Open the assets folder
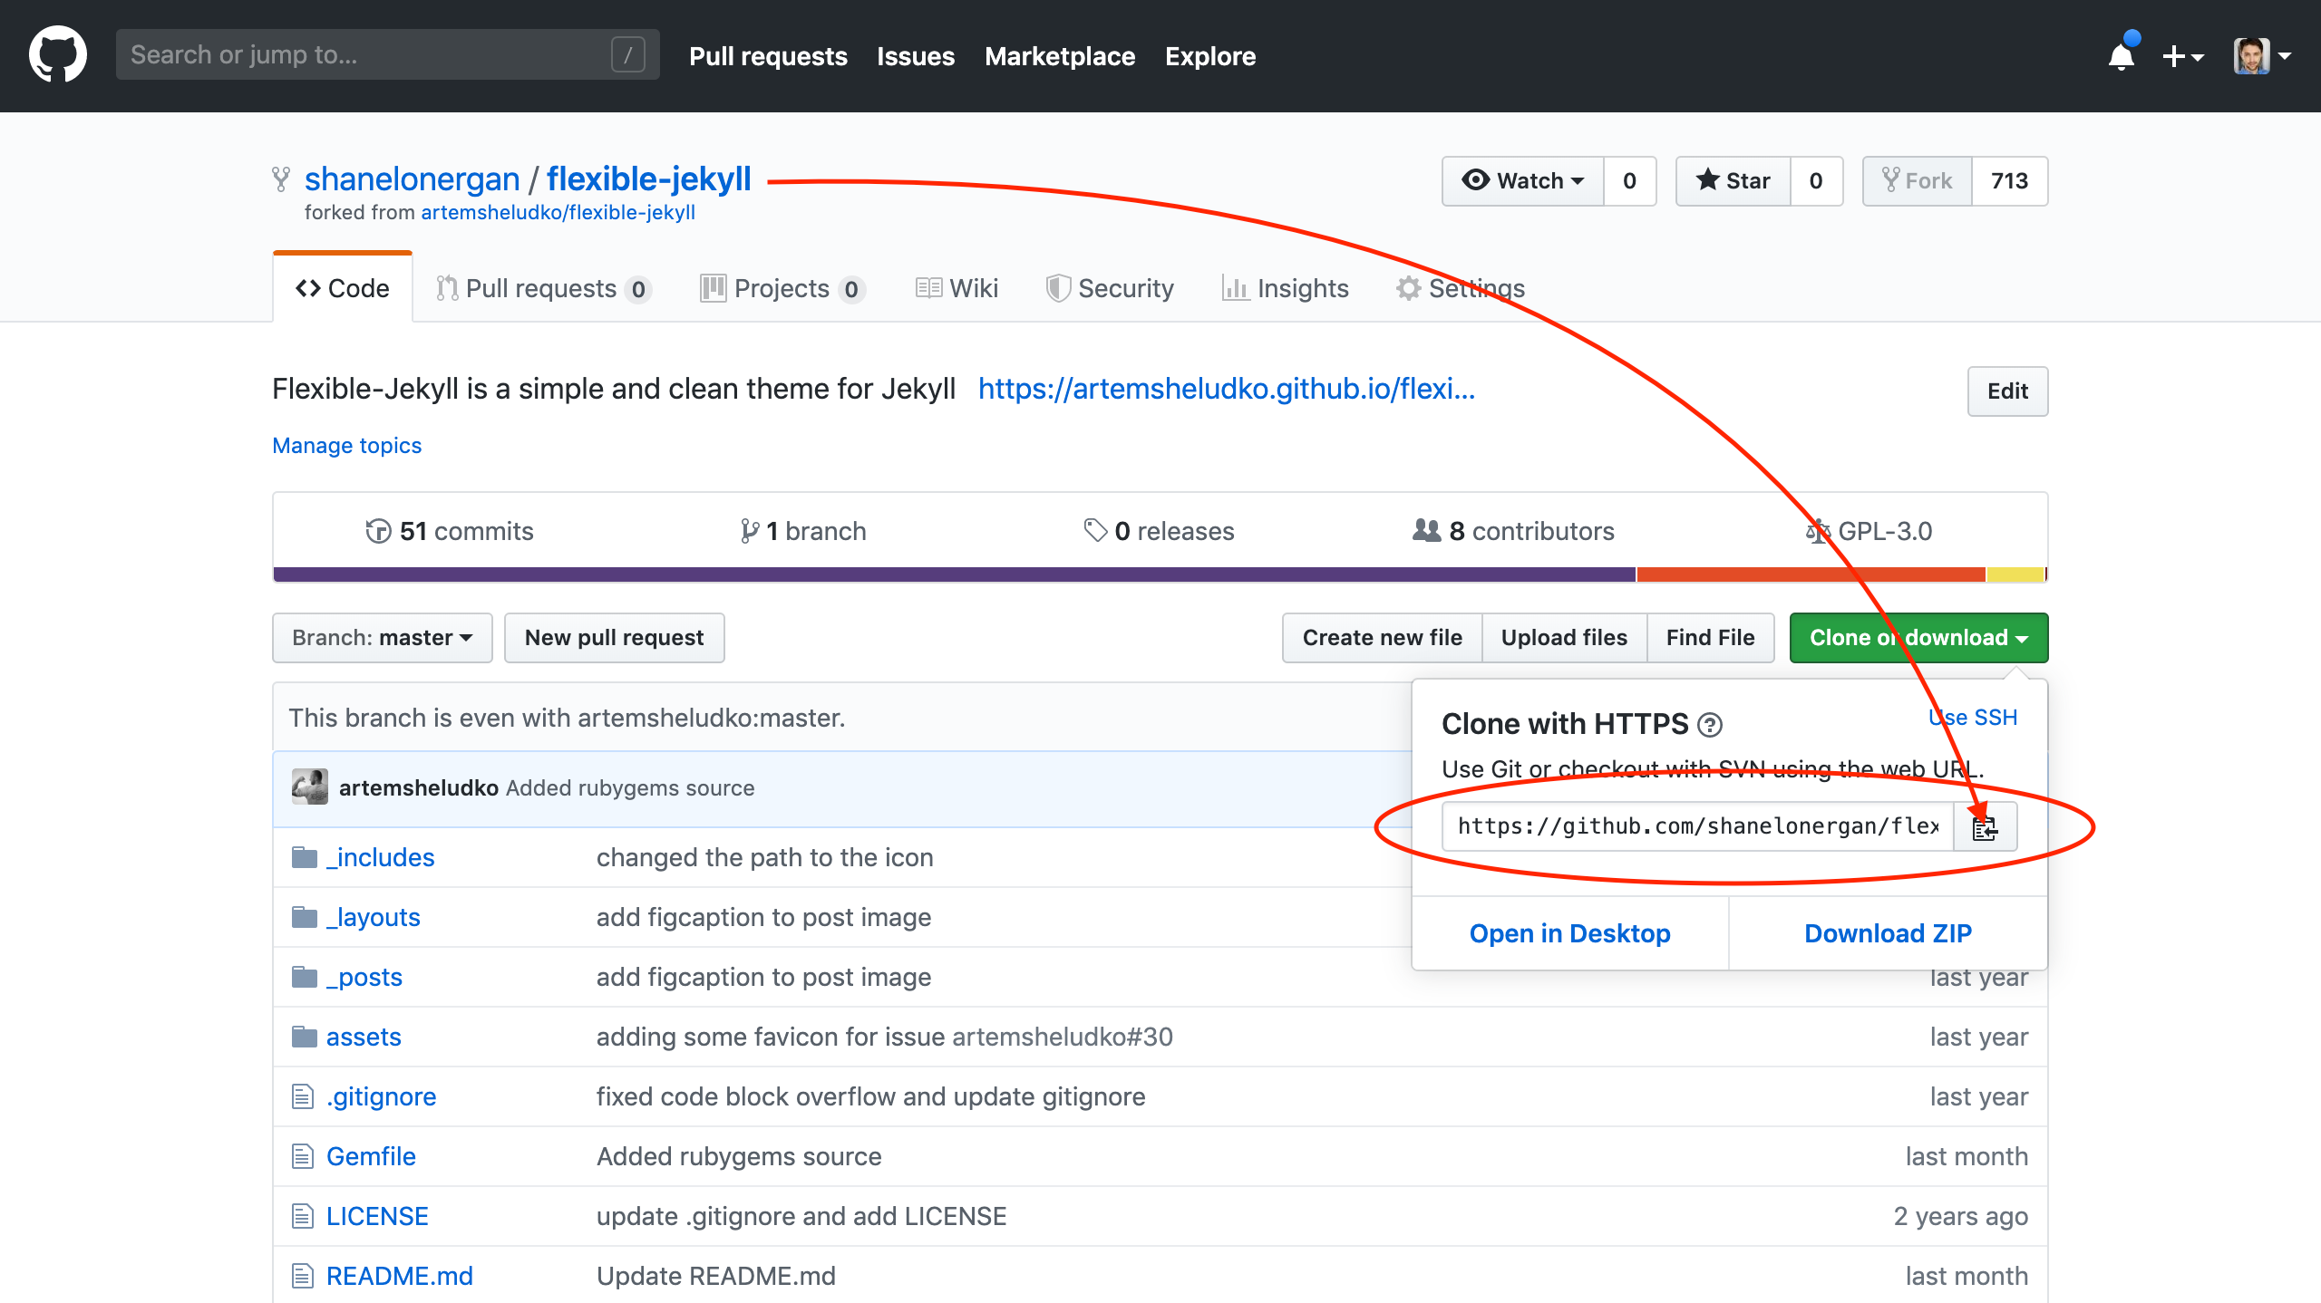The width and height of the screenshot is (2321, 1303). [363, 1036]
